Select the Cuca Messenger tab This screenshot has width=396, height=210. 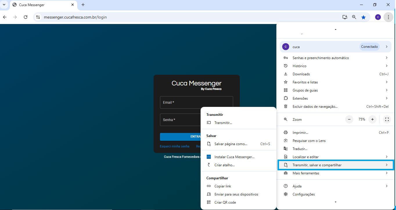(44, 5)
